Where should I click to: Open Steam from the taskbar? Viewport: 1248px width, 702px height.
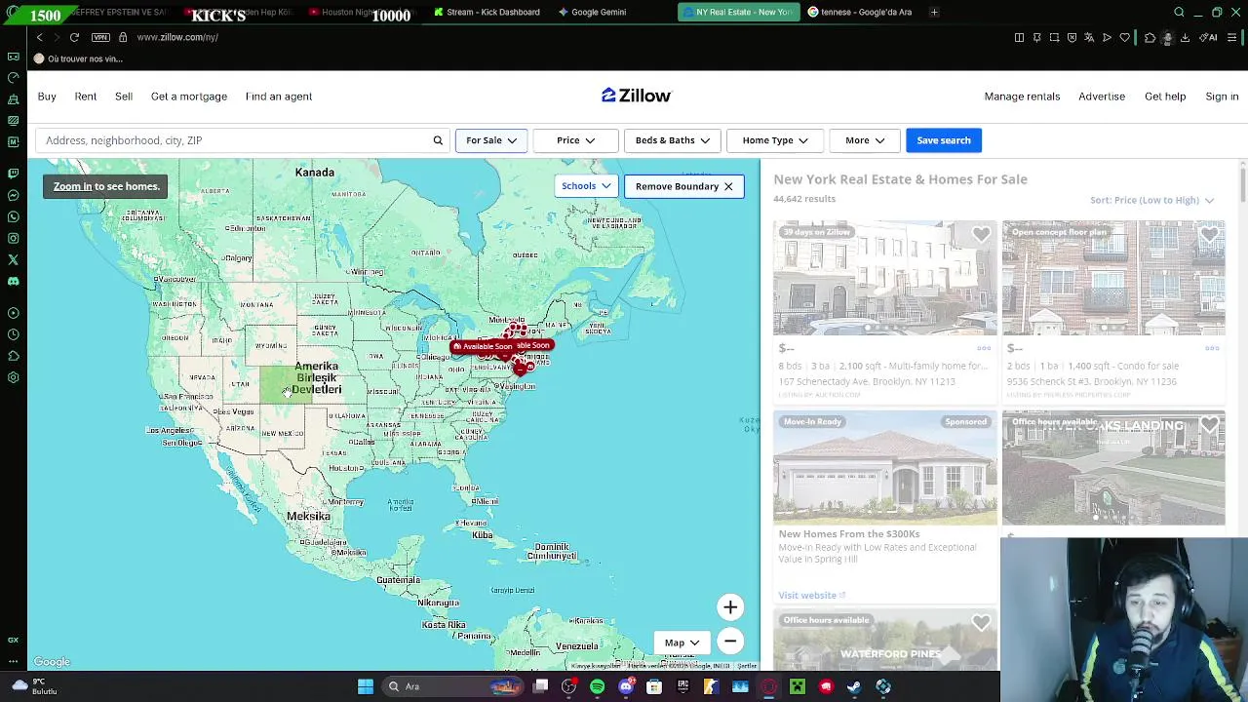854,686
